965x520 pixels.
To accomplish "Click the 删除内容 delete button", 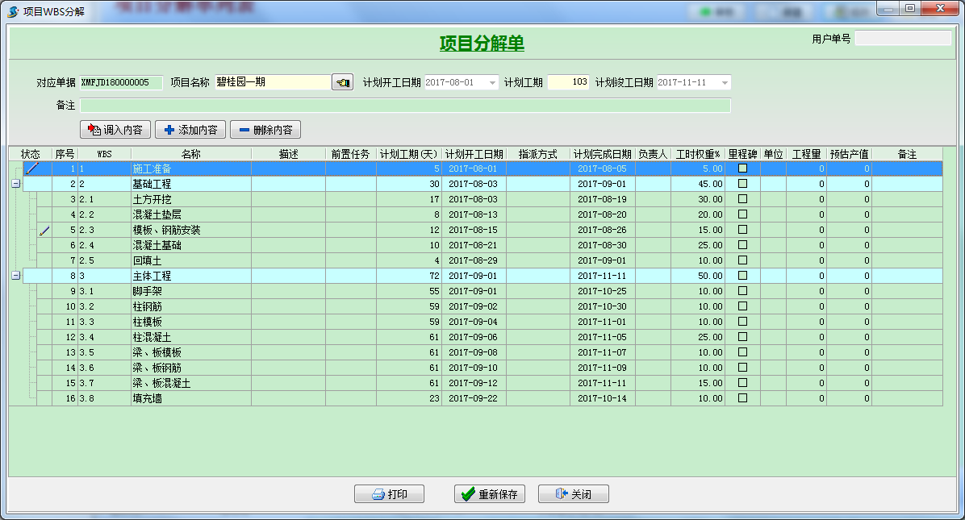I will coord(265,130).
